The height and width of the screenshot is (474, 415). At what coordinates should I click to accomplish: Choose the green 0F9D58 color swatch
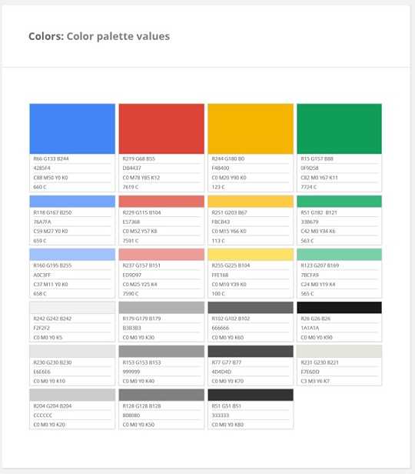[339, 129]
